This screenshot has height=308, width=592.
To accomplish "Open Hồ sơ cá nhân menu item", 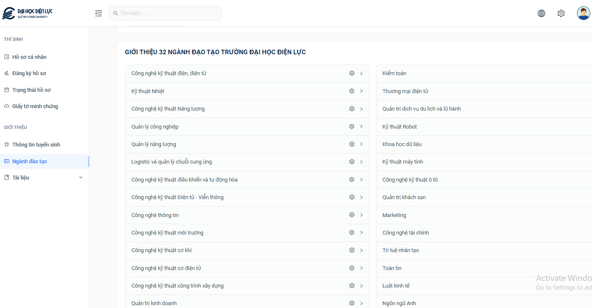I will pos(29,57).
